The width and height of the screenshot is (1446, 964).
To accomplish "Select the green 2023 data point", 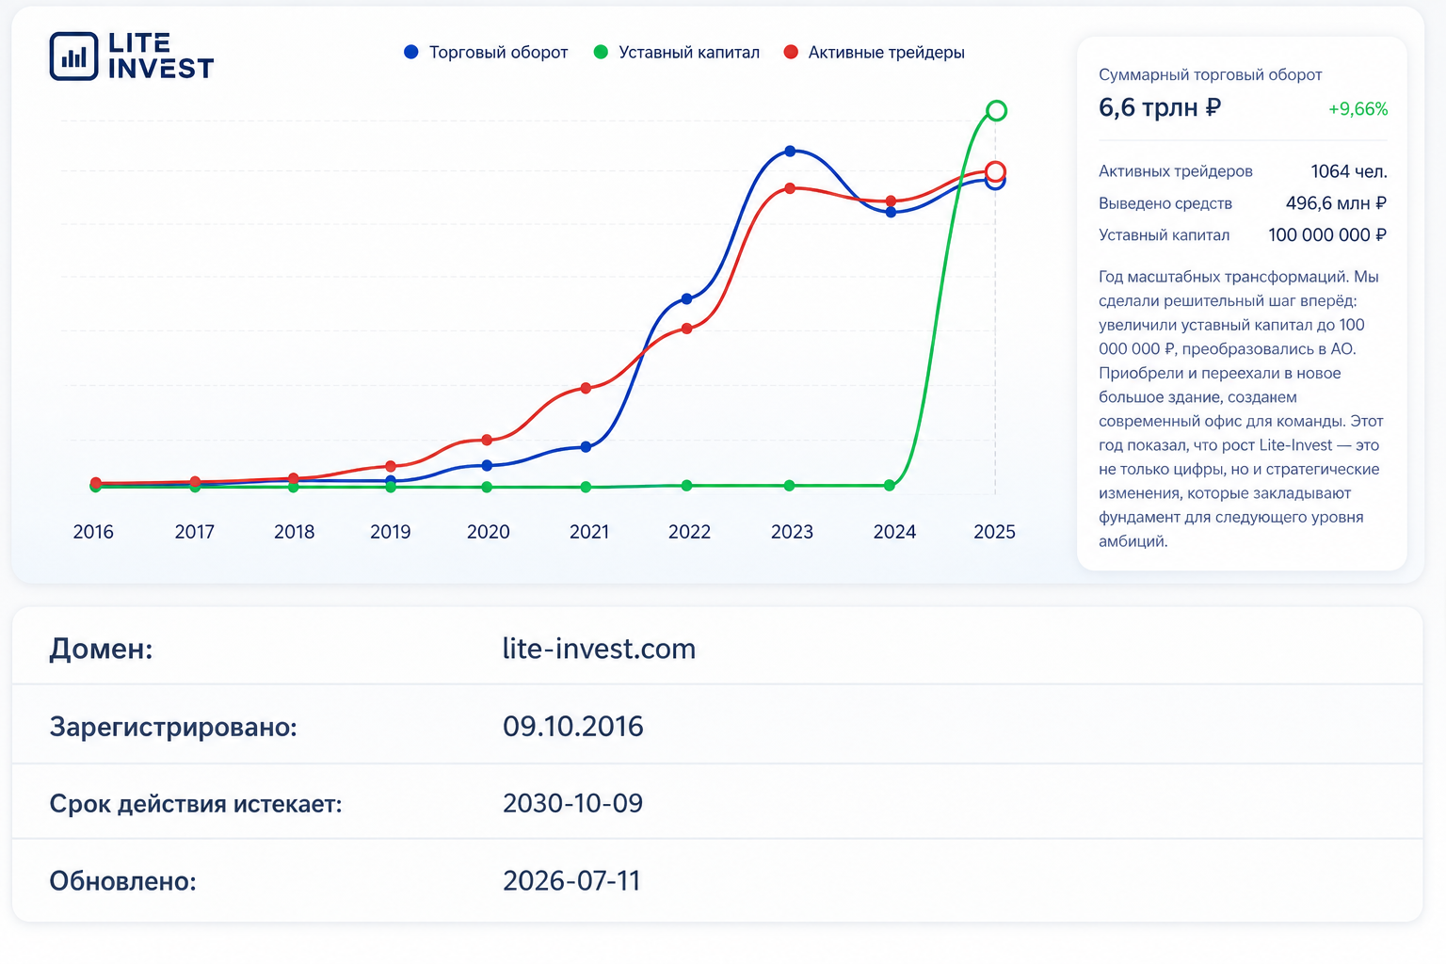I will 789,486.
